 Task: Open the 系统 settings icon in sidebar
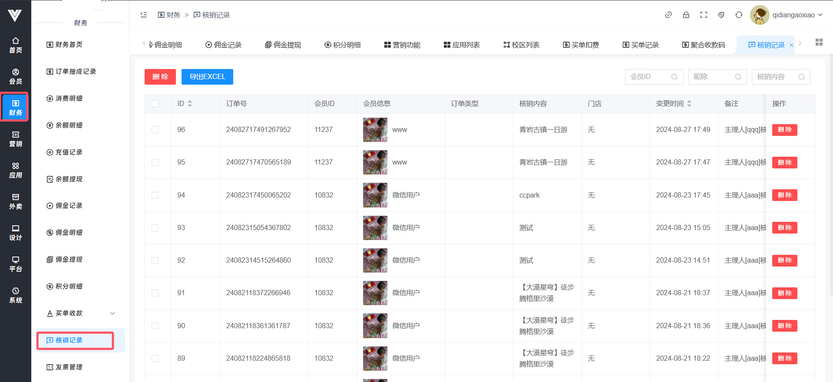click(x=16, y=295)
